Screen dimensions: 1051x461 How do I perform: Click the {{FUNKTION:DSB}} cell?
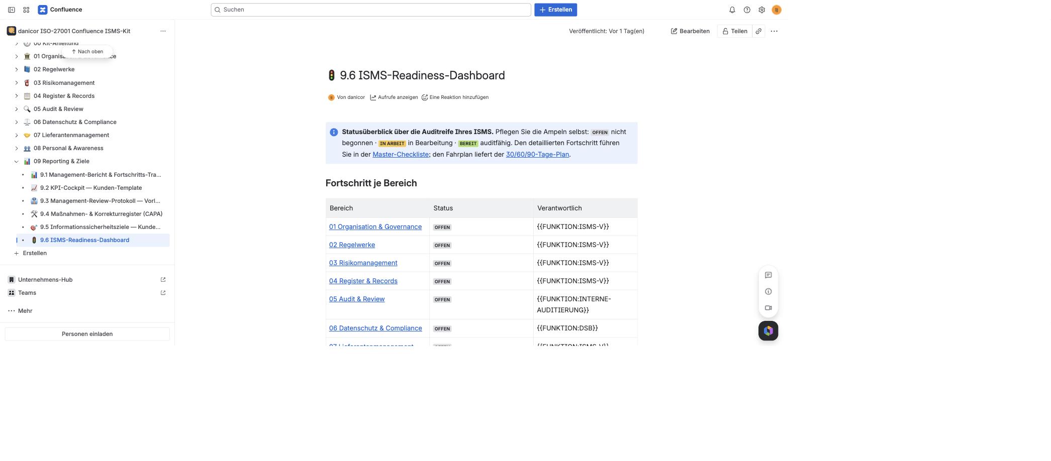tap(586, 328)
